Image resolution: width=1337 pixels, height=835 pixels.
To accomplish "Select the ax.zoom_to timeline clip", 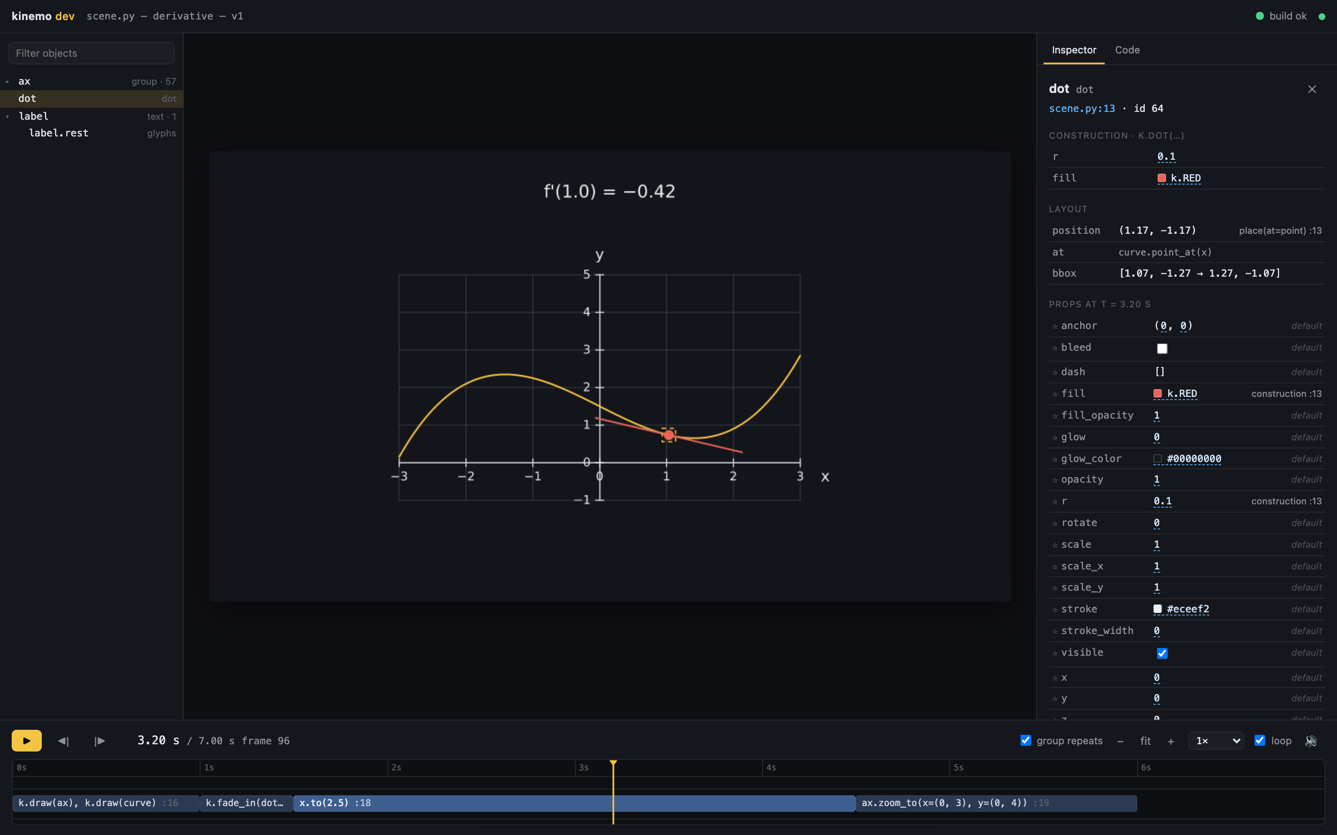I will 996,803.
